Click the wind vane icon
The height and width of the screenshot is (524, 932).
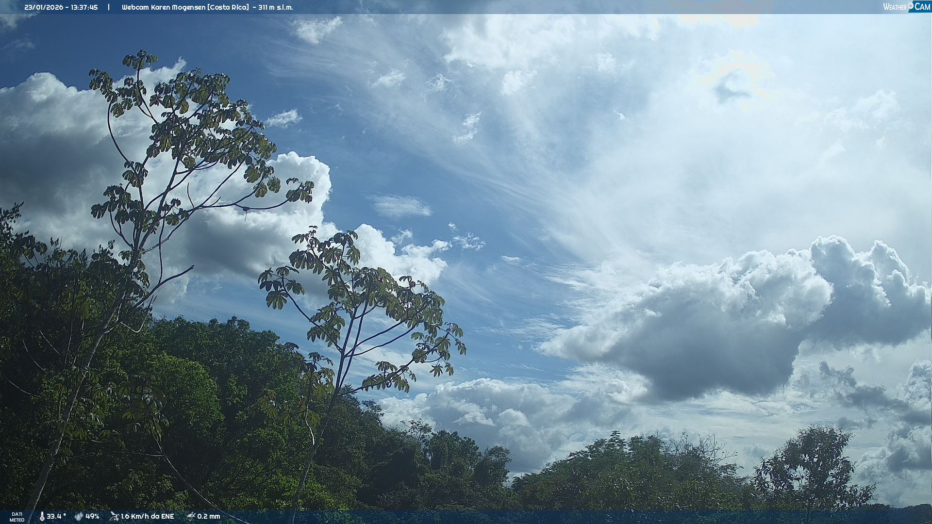(x=114, y=516)
